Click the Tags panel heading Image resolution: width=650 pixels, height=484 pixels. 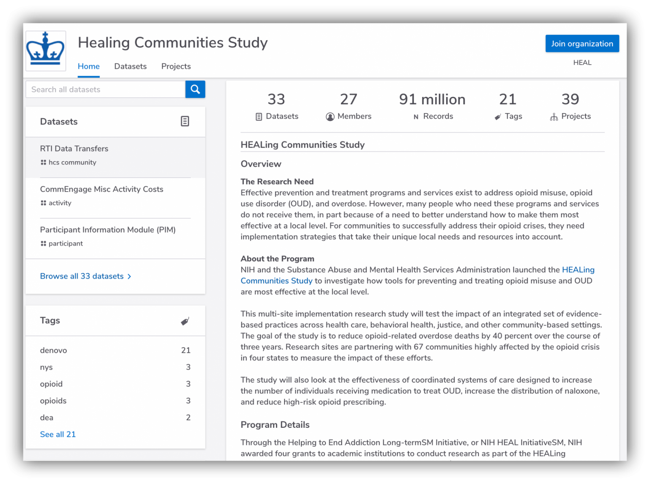click(50, 321)
